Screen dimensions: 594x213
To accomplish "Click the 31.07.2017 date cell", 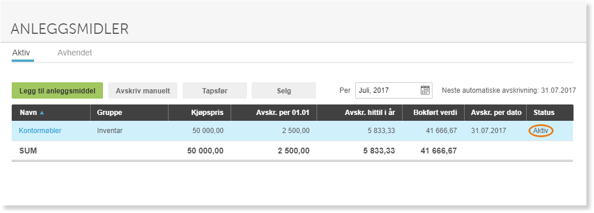I will click(x=489, y=131).
